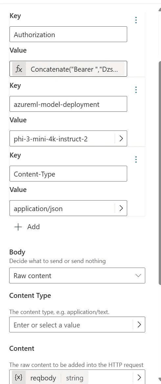161x384 pixels.
Task: Open picker arrow in Content reqbody field
Action: 139,377
